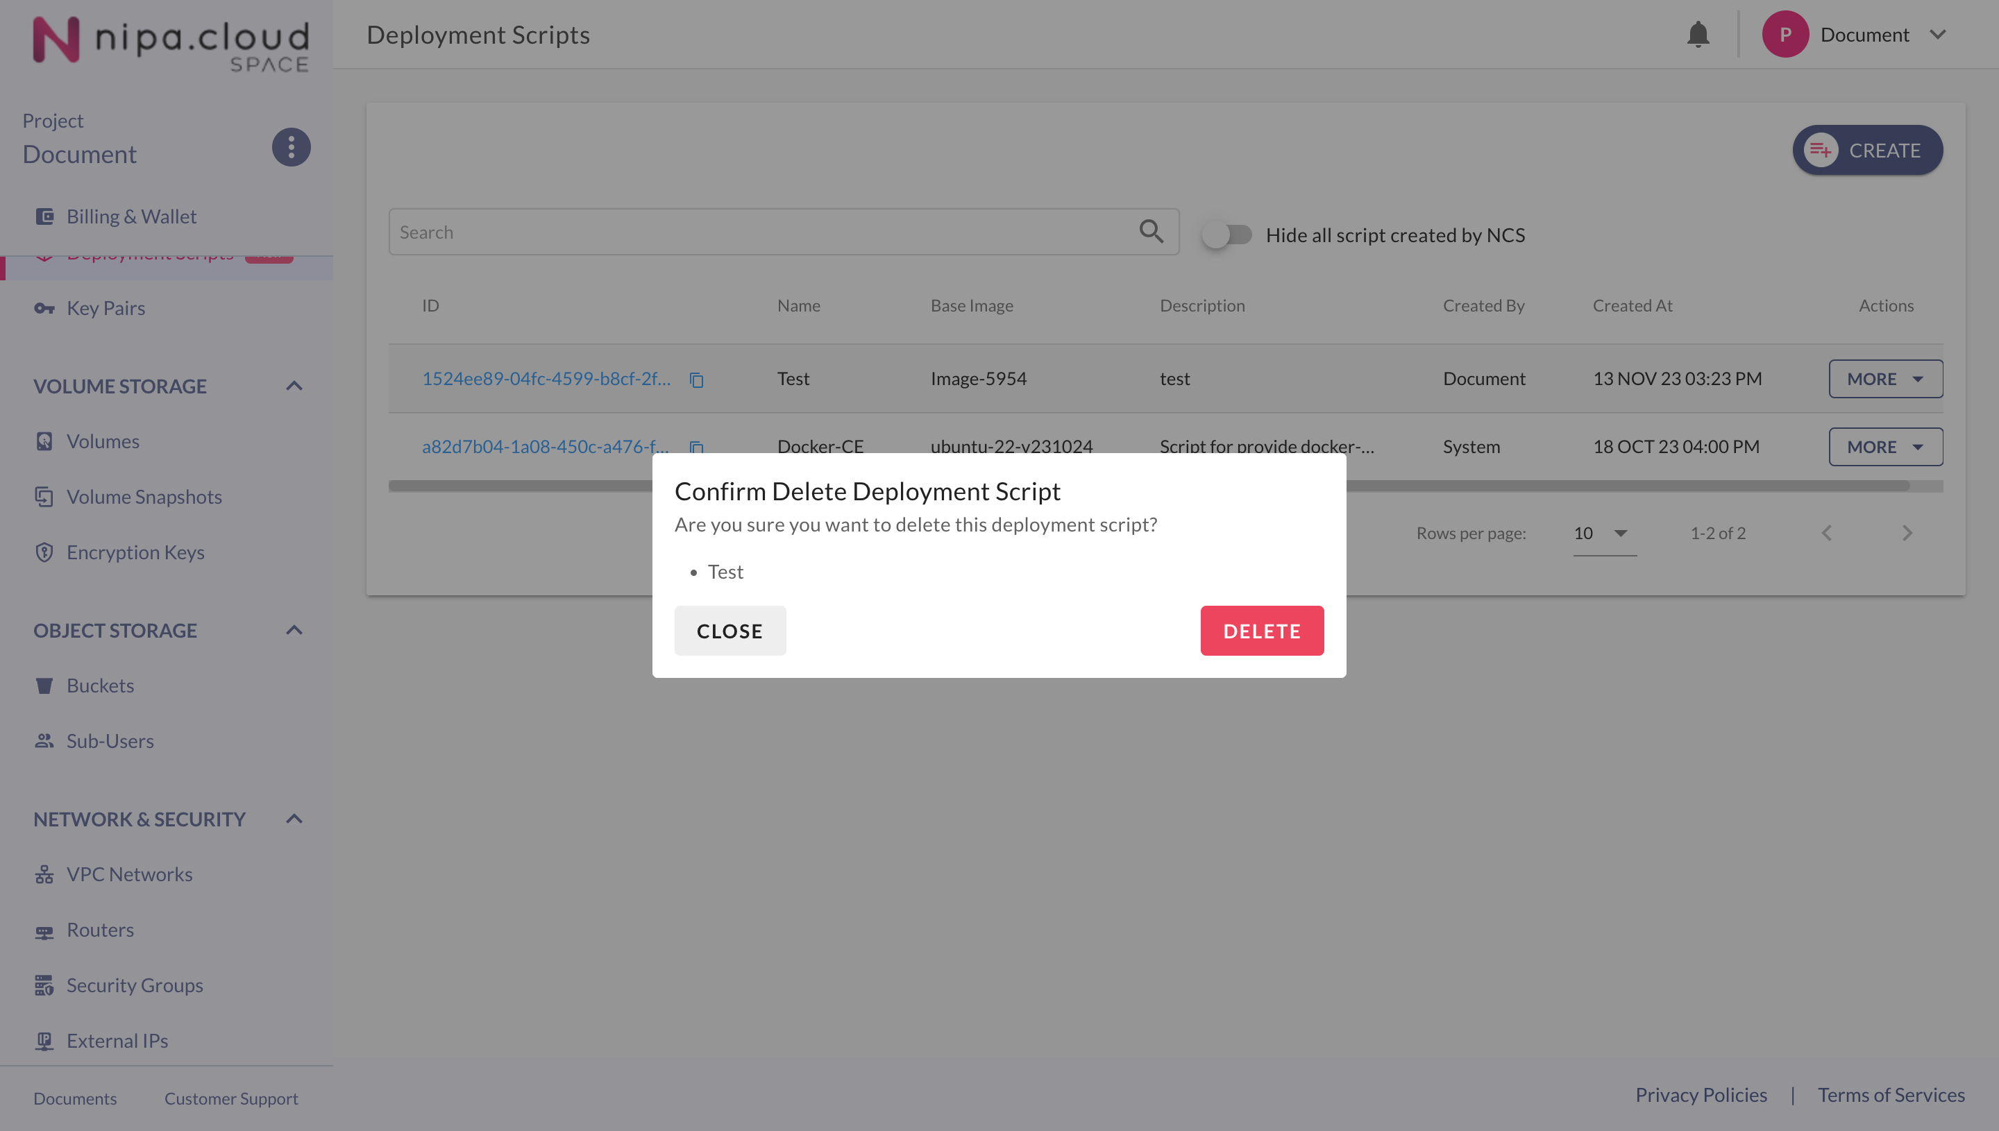Toggle Hide all script created by NCS
This screenshot has height=1131, width=1999.
click(x=1226, y=235)
